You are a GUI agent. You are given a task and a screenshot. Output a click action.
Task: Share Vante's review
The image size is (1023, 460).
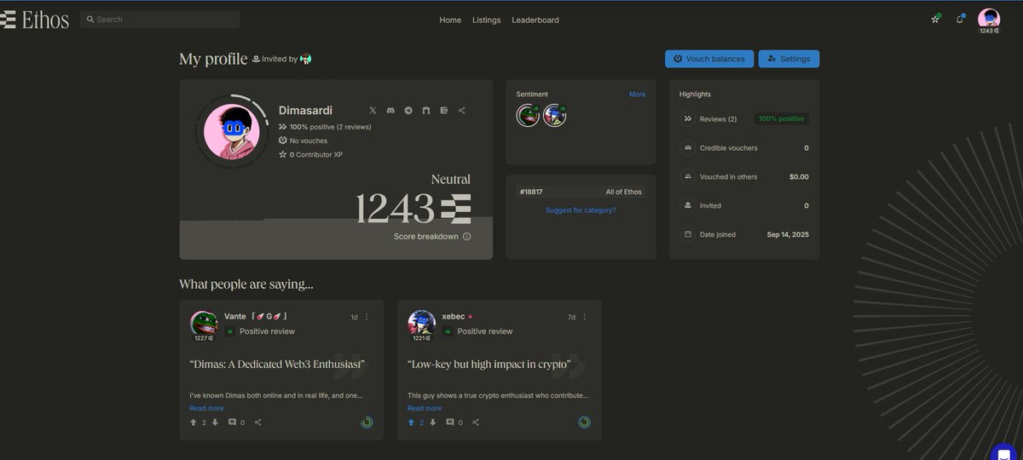click(x=258, y=423)
